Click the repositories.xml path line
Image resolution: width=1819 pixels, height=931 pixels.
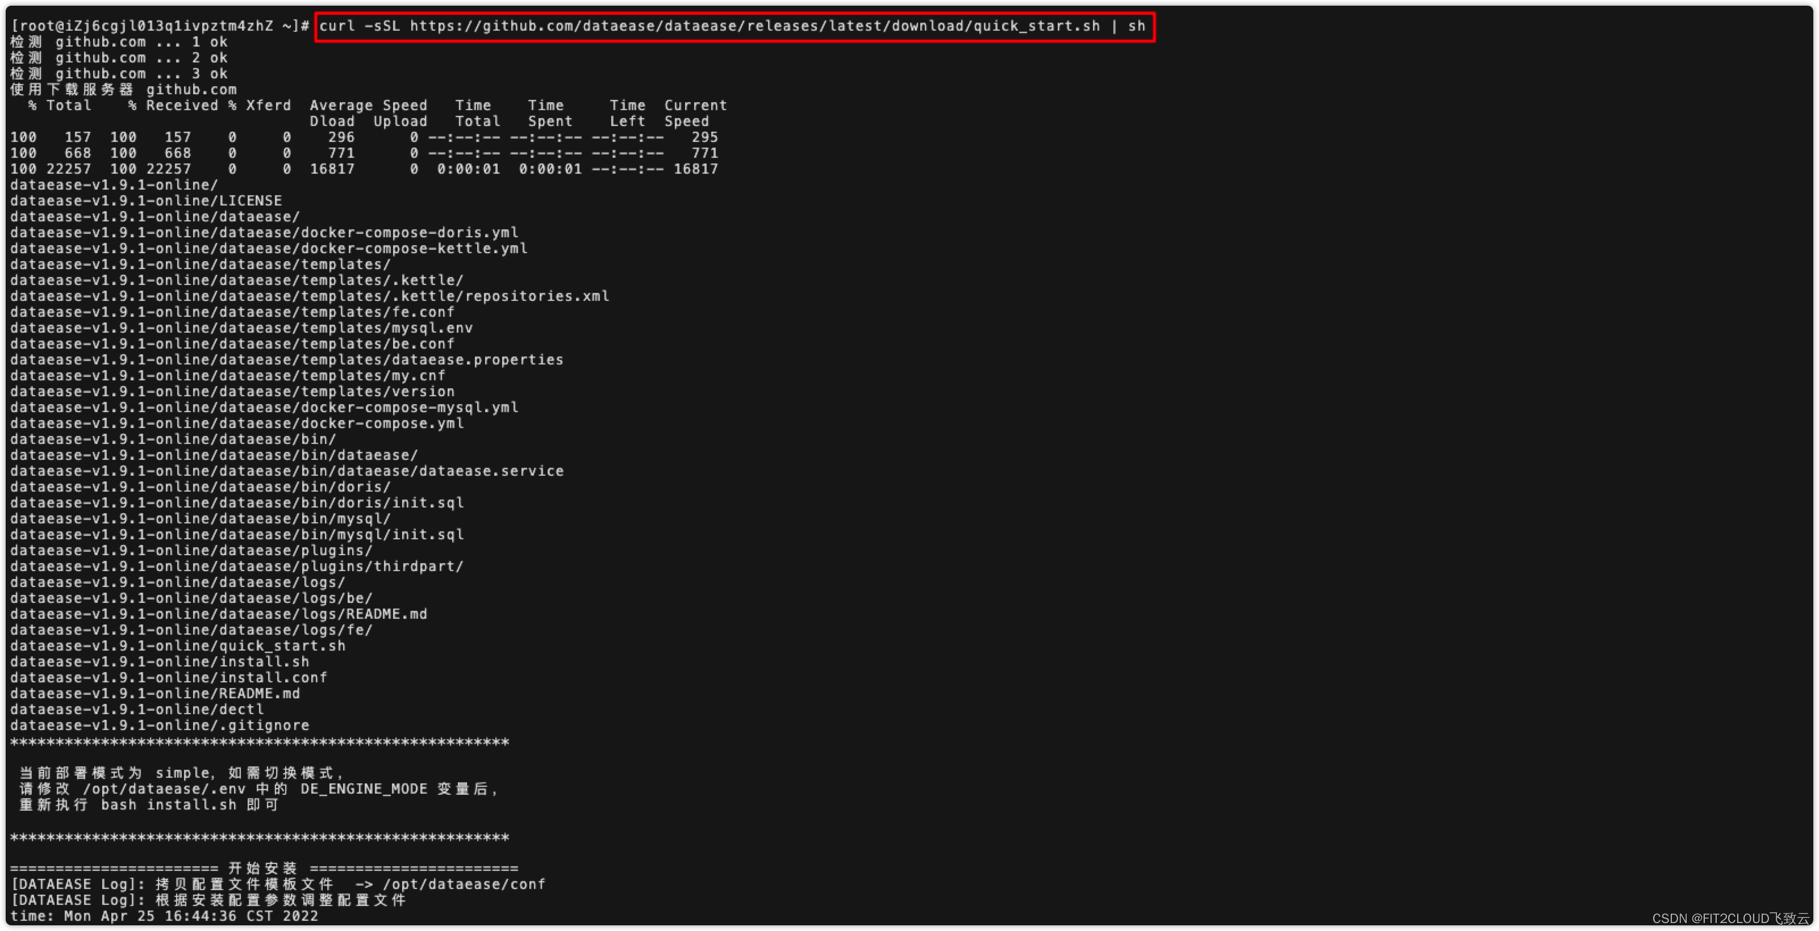tap(310, 296)
